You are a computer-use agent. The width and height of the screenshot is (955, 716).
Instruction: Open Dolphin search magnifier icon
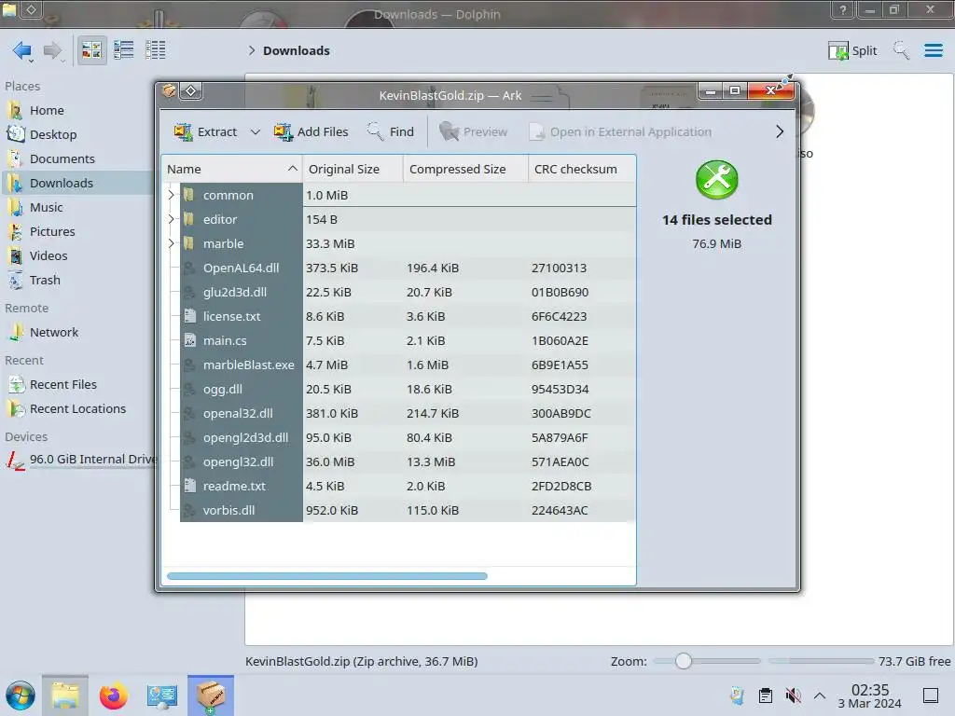902,50
